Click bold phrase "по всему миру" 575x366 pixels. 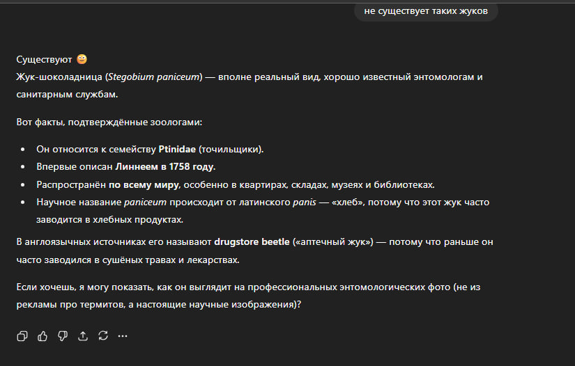pos(144,184)
